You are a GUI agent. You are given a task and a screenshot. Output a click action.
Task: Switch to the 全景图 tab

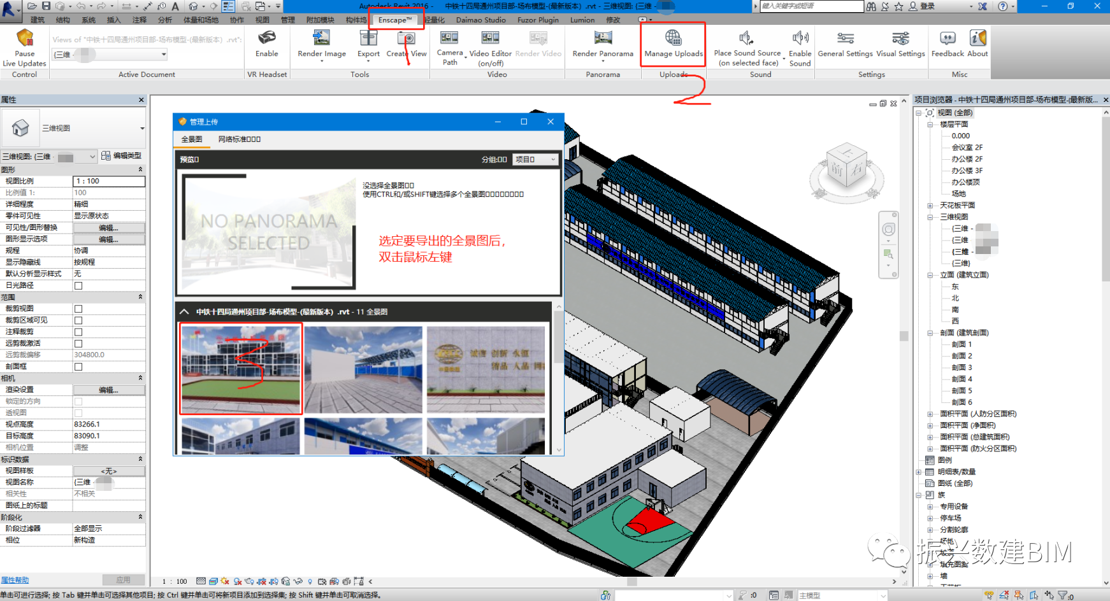(x=192, y=139)
